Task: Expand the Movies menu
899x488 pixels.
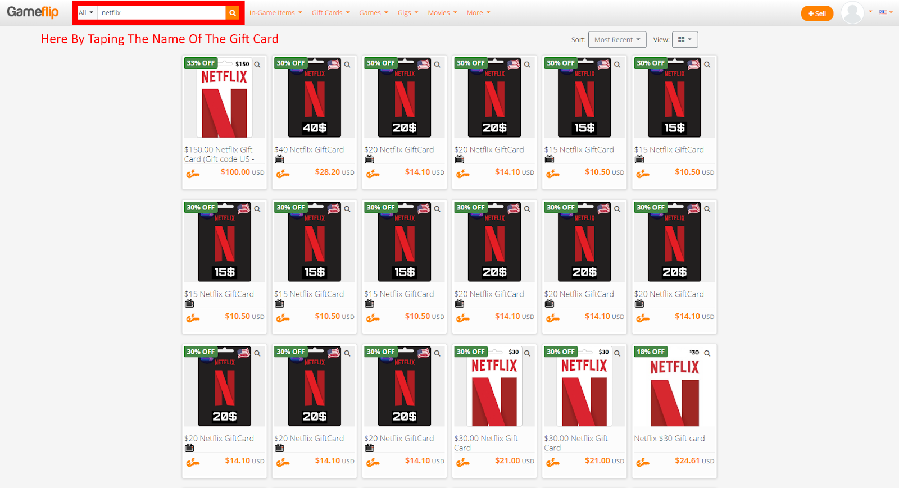Action: click(442, 13)
